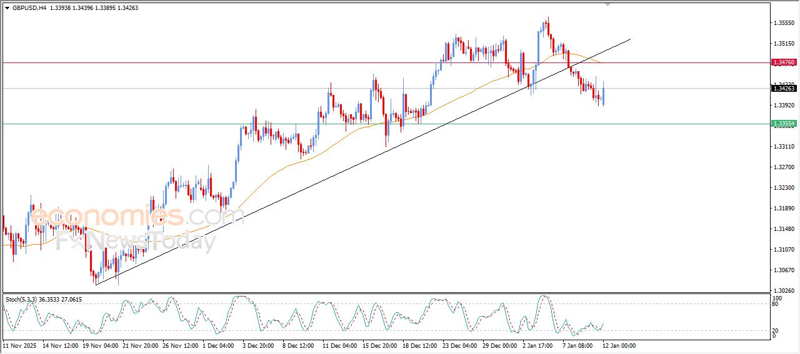Click the dropdown triangle beside GBPUSD,H4
800x354 pixels.
(7, 7)
